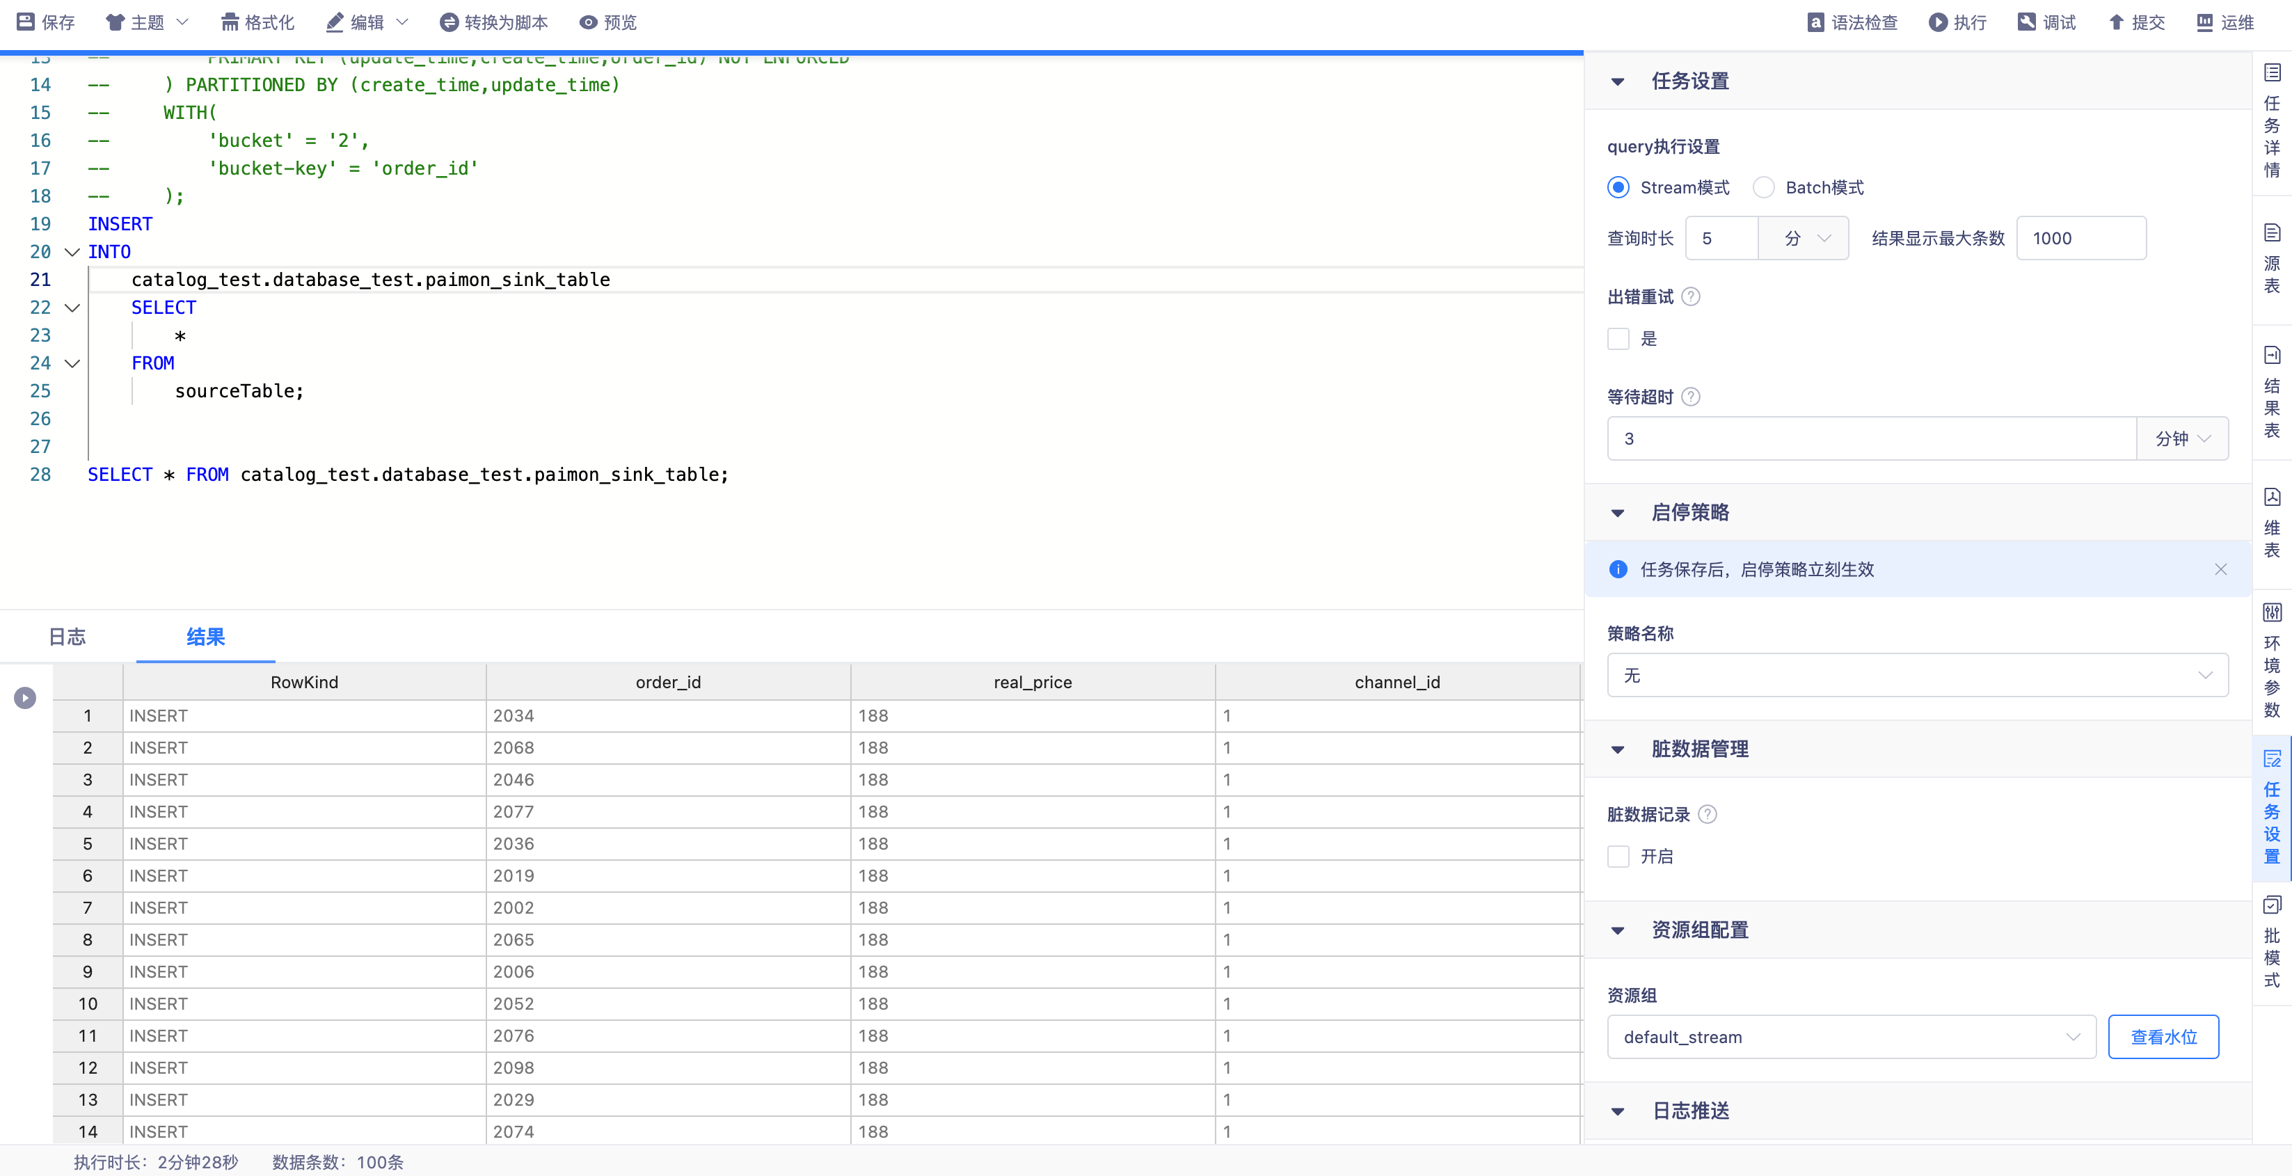The image size is (2292, 1176).
Task: Open the theme shirt-icon menu
Action: tap(114, 22)
